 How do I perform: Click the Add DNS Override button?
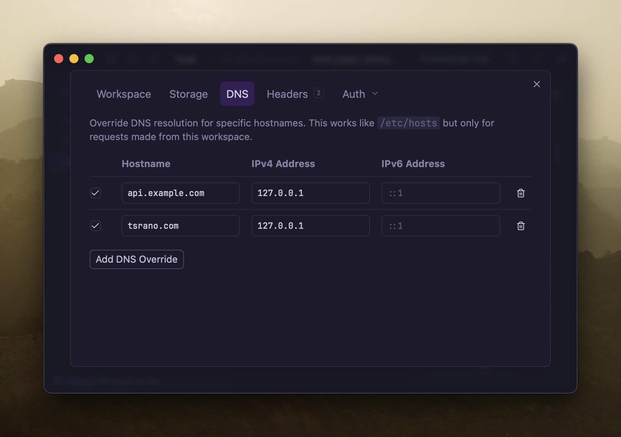136,259
